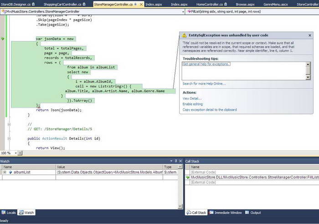Image resolution: width=319 pixels, height=224 pixels.
Task: Switch to the Locals tab
Action: (9, 213)
